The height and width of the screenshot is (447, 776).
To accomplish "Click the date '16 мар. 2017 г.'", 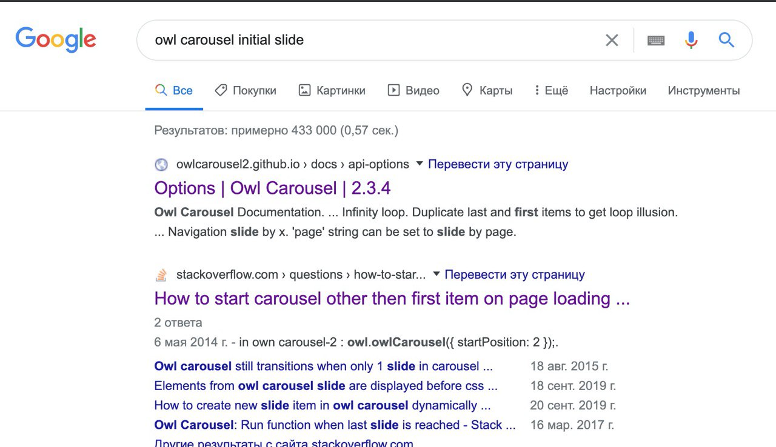I will (572, 425).
